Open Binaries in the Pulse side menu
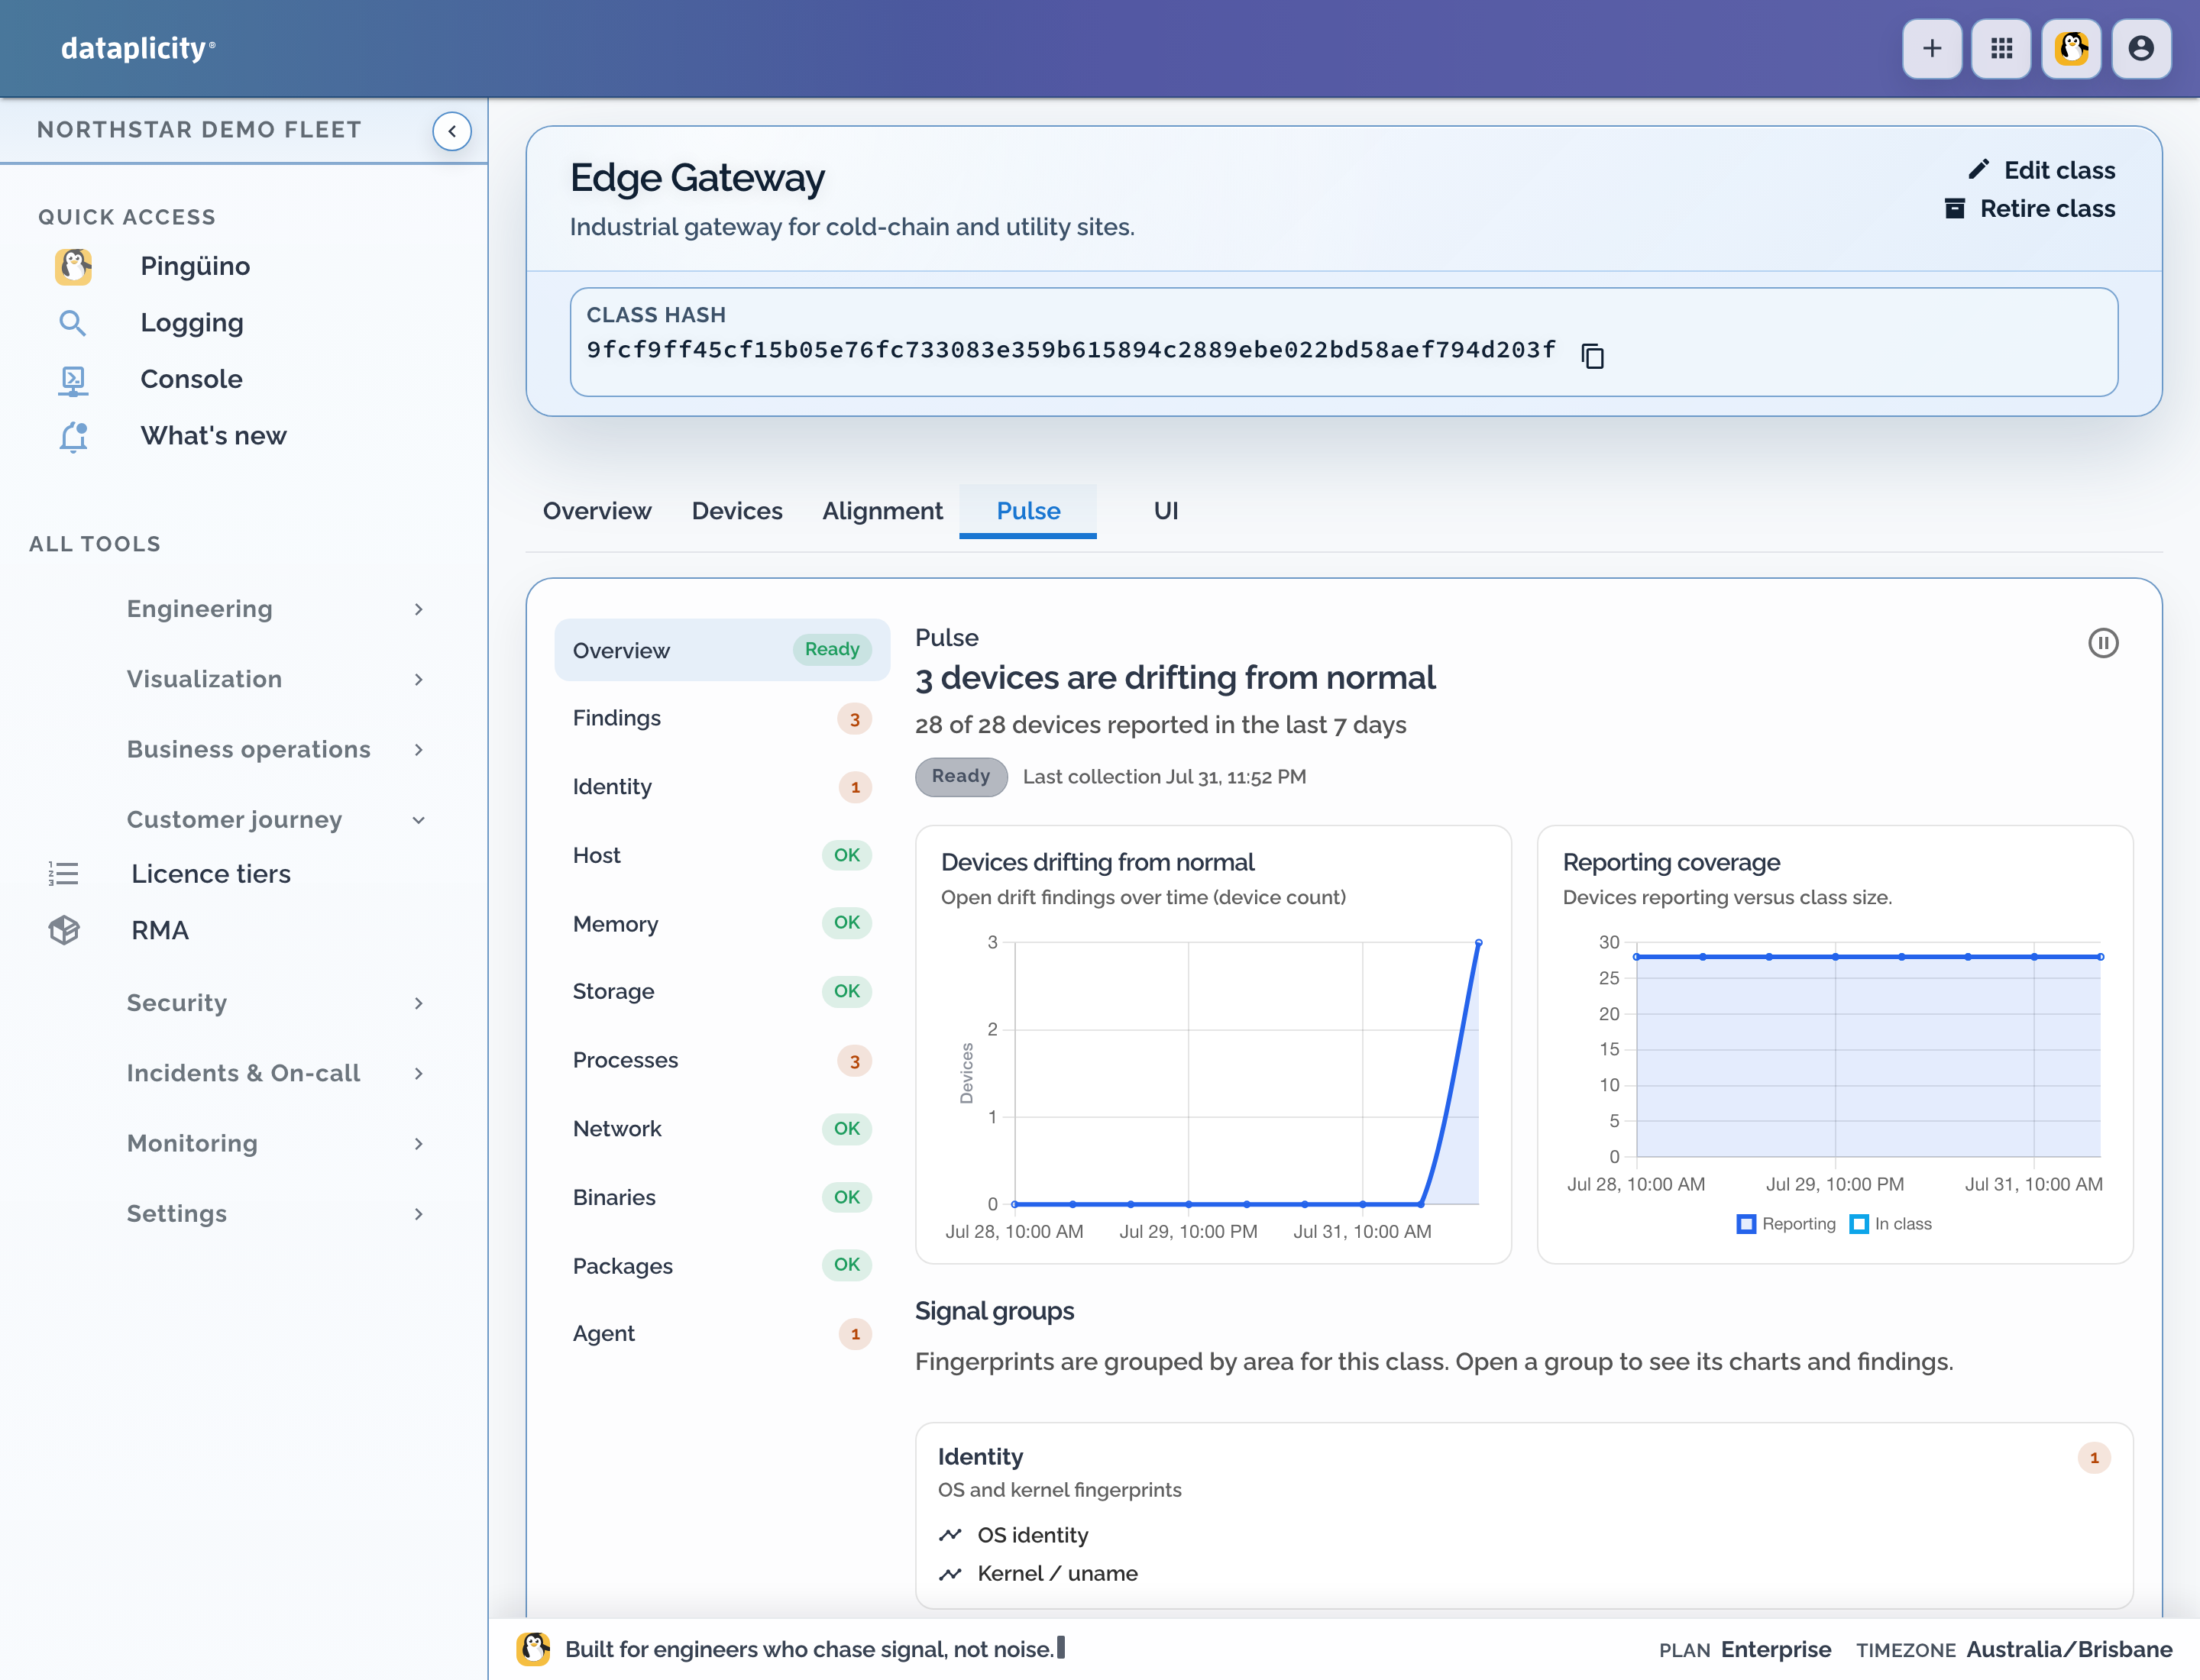 [x=721, y=1197]
